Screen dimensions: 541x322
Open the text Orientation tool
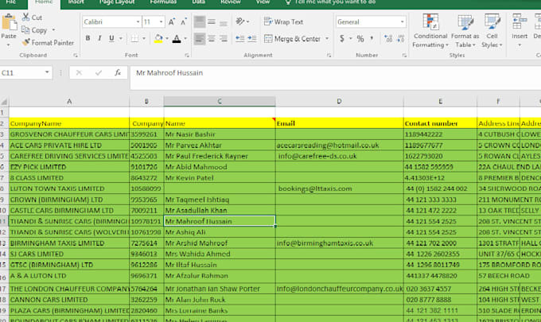click(x=240, y=21)
